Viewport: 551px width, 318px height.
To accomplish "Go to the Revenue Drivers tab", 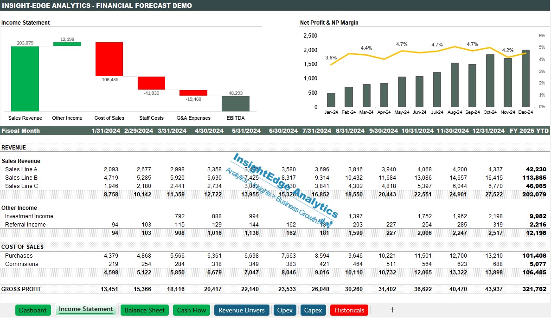I will tap(241, 310).
